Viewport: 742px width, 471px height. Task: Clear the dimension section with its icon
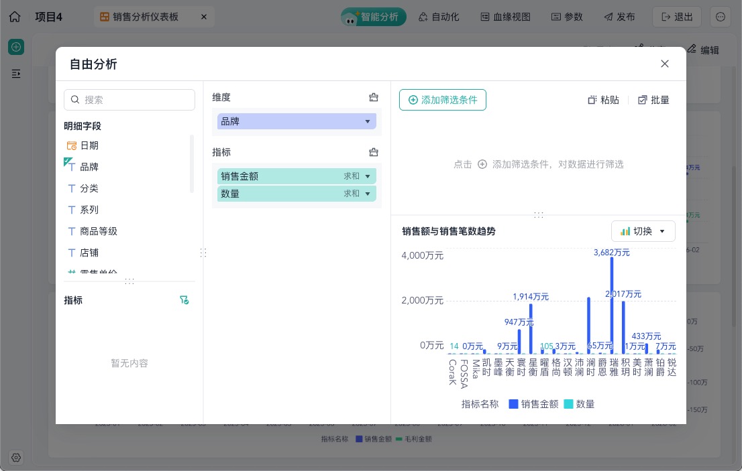(x=374, y=97)
